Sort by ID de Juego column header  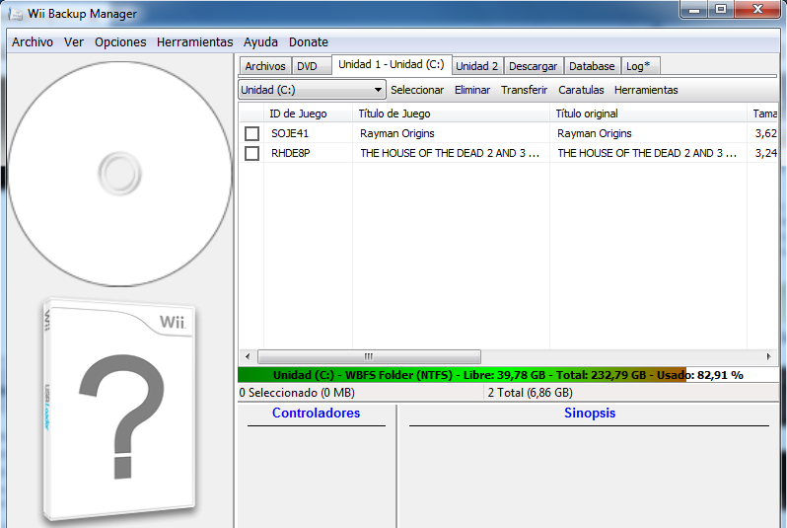(x=308, y=113)
